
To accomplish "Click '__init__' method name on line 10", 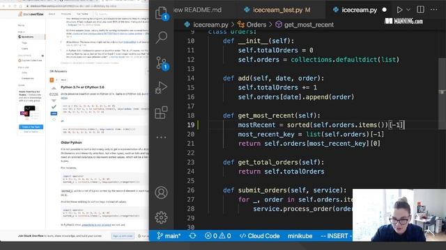I will click(253, 41).
